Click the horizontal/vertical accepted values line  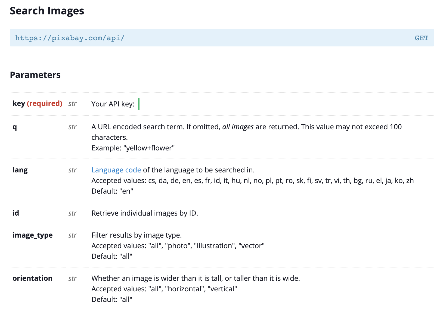click(164, 289)
